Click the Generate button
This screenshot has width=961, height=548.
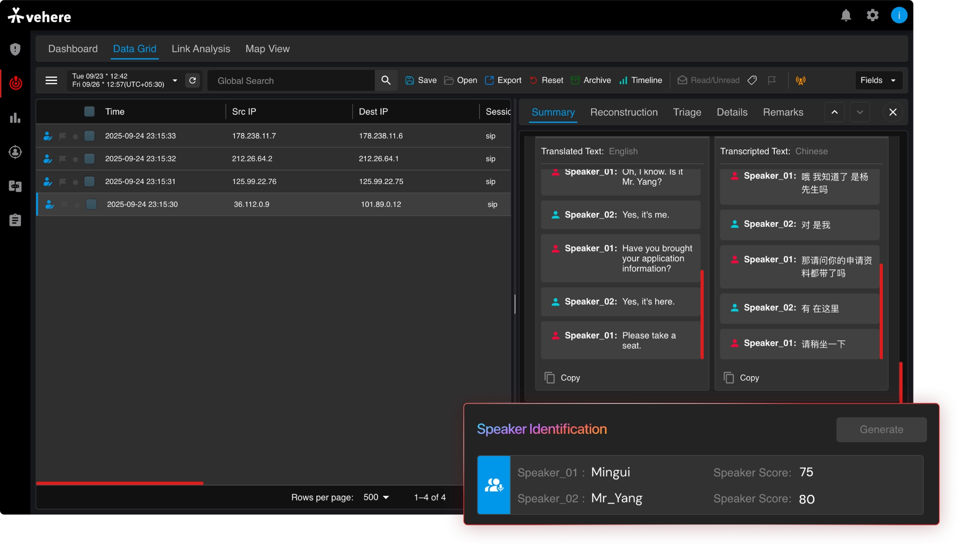click(881, 429)
